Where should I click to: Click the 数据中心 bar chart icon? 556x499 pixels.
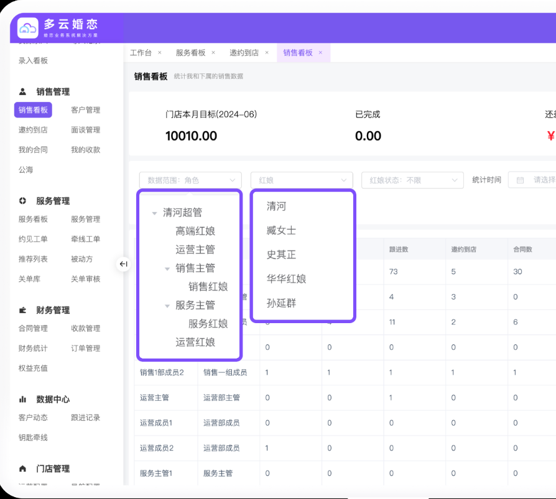pos(23,400)
